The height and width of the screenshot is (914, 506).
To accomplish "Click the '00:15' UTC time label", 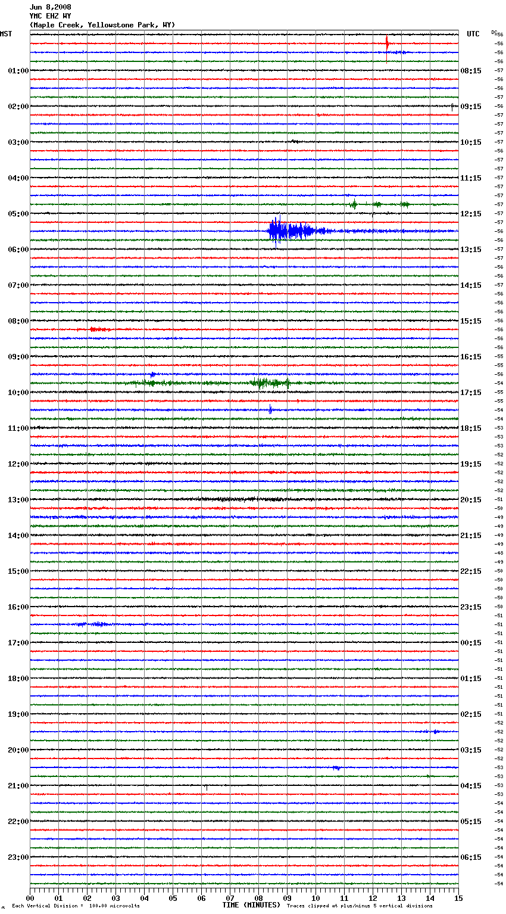I will [471, 643].
